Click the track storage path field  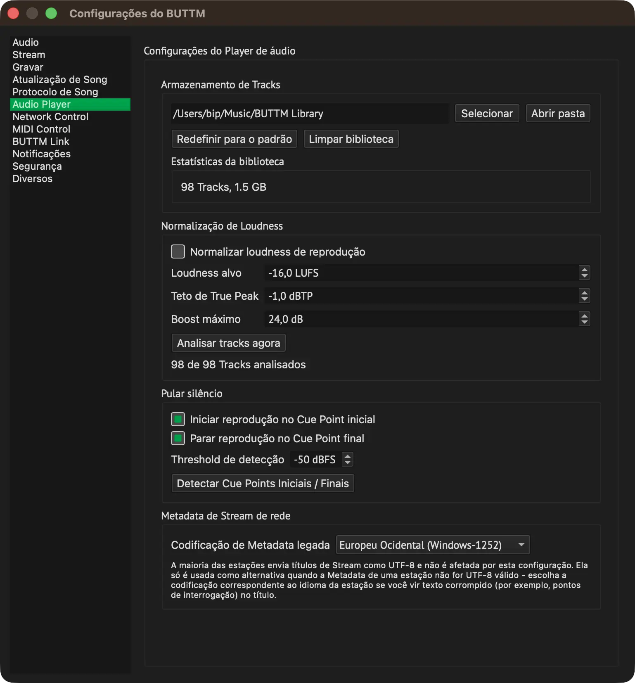[310, 114]
